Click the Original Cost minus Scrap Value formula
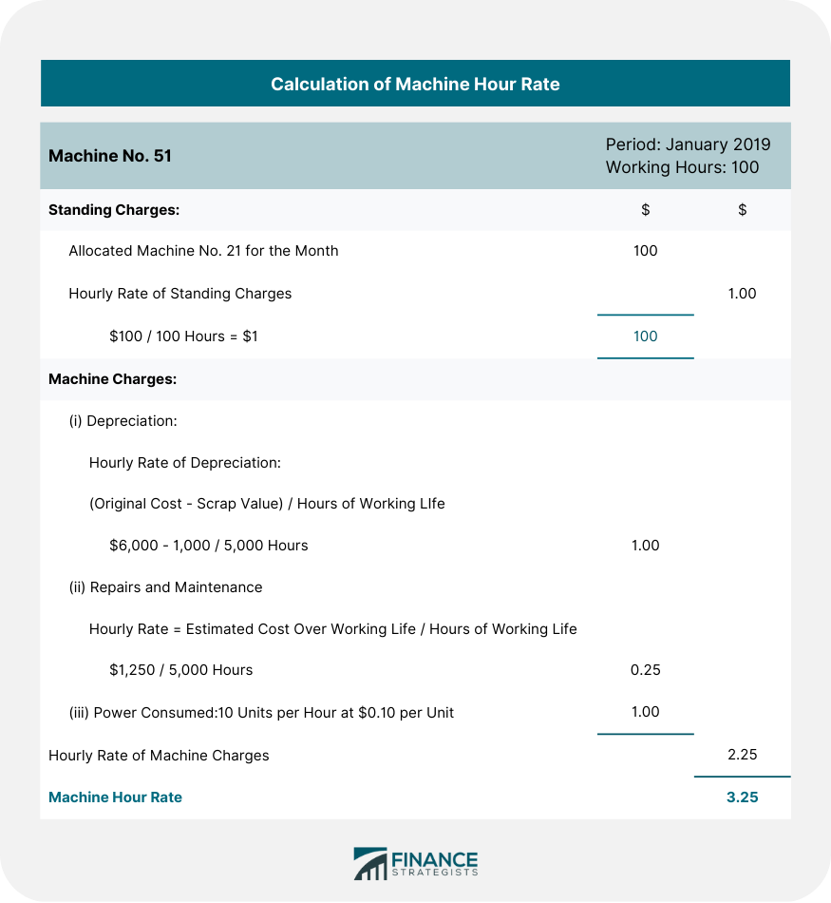This screenshot has height=903, width=831. [267, 504]
